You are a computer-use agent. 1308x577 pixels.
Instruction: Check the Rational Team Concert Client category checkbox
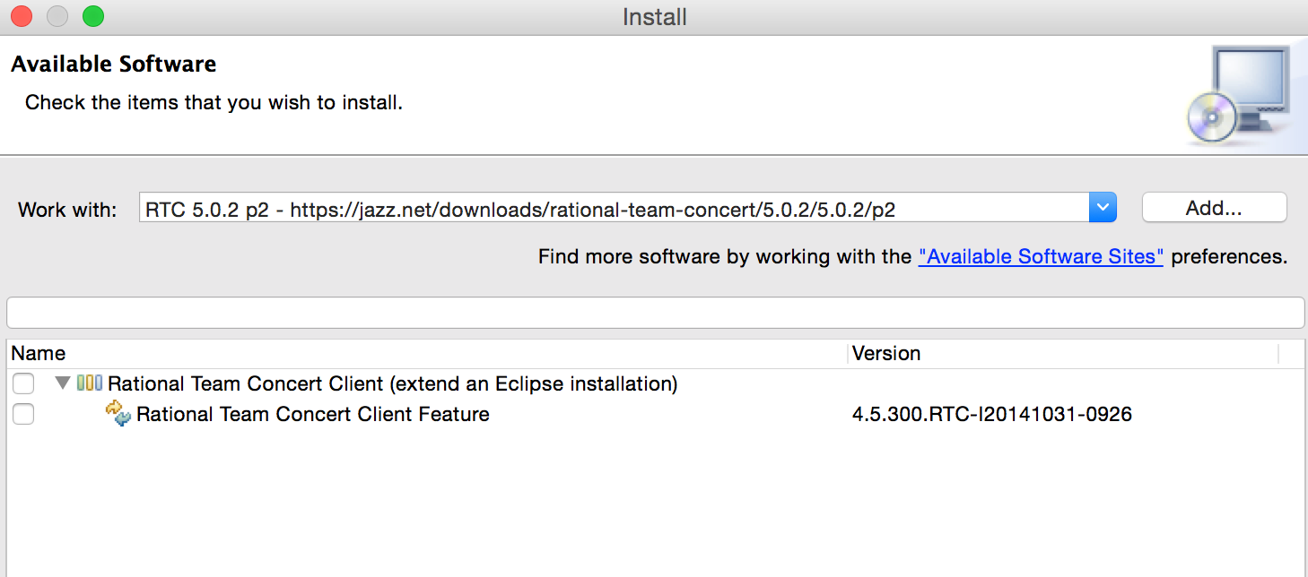coord(23,384)
